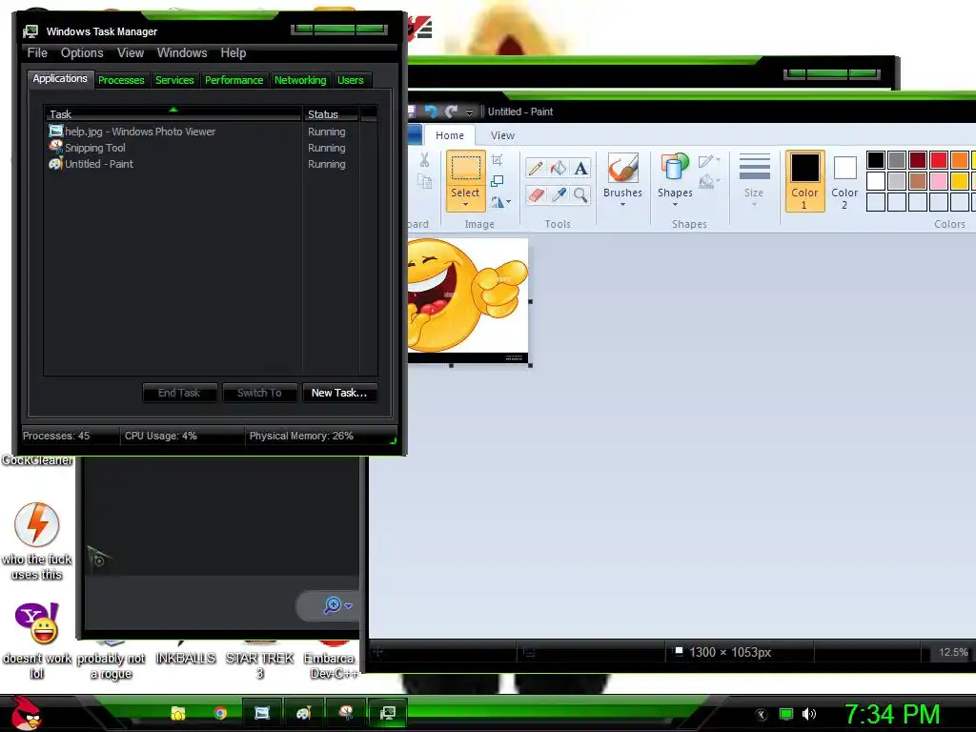Switch to the Services tab
Image resolution: width=976 pixels, height=732 pixels.
tap(174, 80)
